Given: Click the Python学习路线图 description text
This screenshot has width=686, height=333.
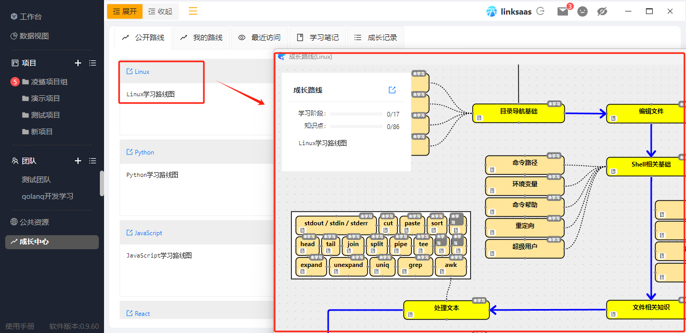Looking at the screenshot, I should 152,175.
